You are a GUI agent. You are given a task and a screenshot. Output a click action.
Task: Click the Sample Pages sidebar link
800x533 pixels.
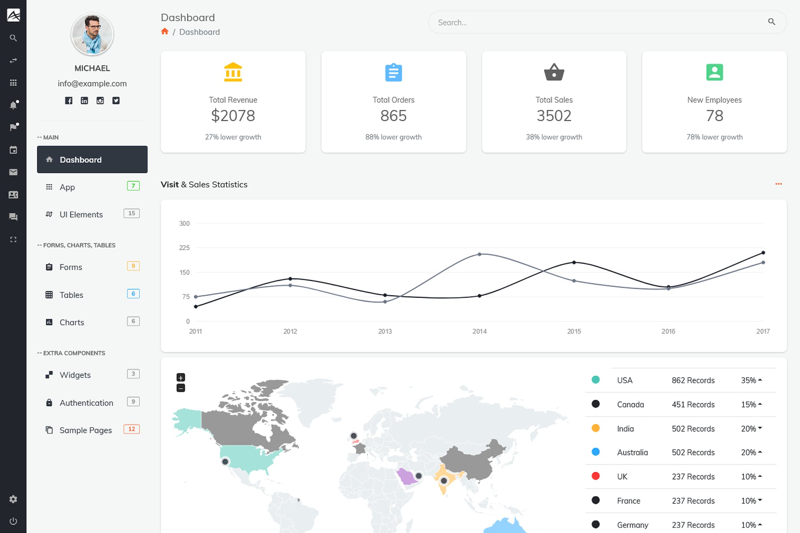(x=86, y=429)
